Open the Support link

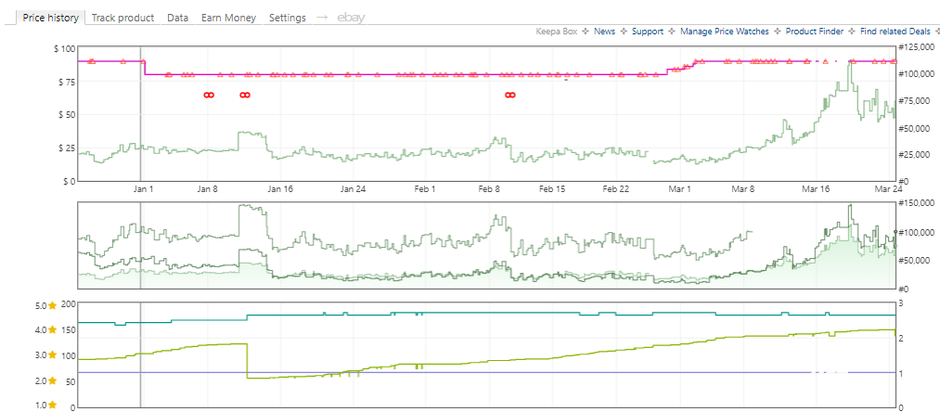pos(648,32)
